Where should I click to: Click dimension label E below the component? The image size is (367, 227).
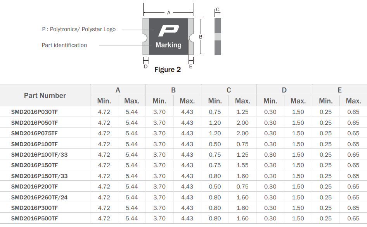point(190,66)
